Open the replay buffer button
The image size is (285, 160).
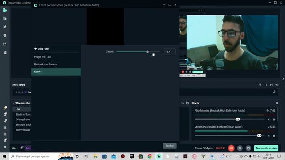240,148
